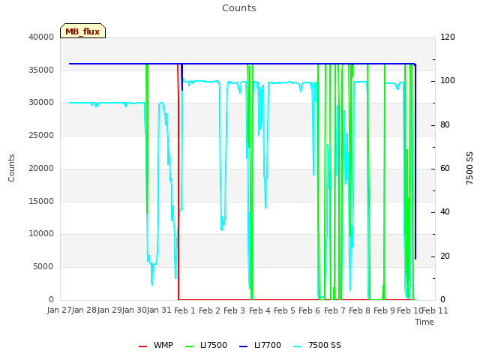
Task: Click the chart title 'Counts'
Action: 239,8
